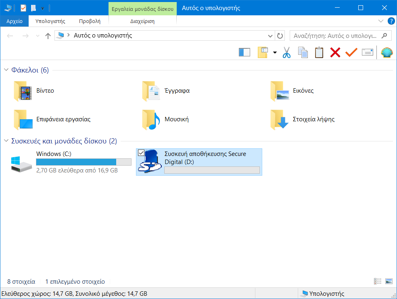The image size is (397, 299).
Task: Click the Συσκευές και μονάδες δίσκου (2) header
Action: coord(64,141)
